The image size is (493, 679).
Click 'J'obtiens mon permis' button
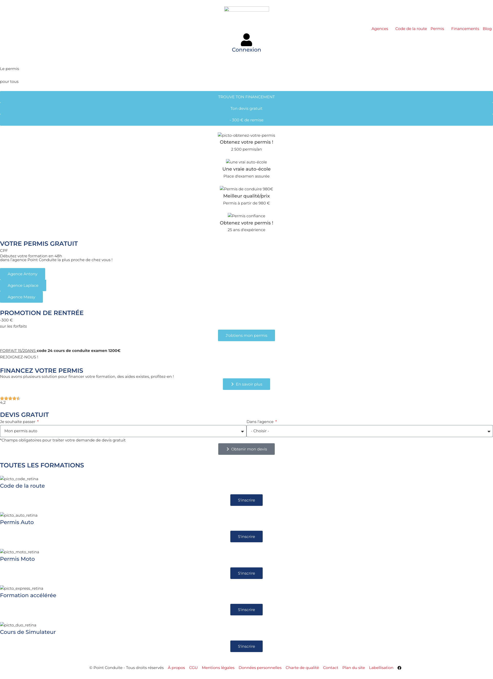coord(246,335)
